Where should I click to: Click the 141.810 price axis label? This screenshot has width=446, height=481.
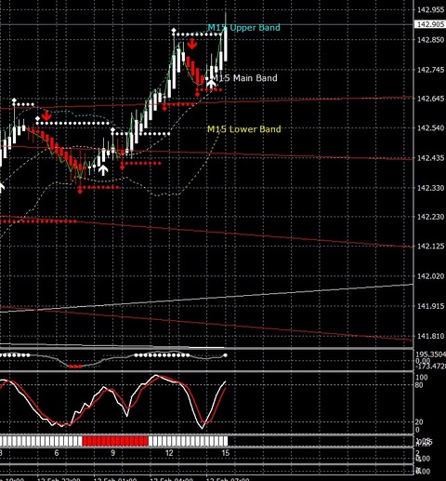[x=430, y=336]
